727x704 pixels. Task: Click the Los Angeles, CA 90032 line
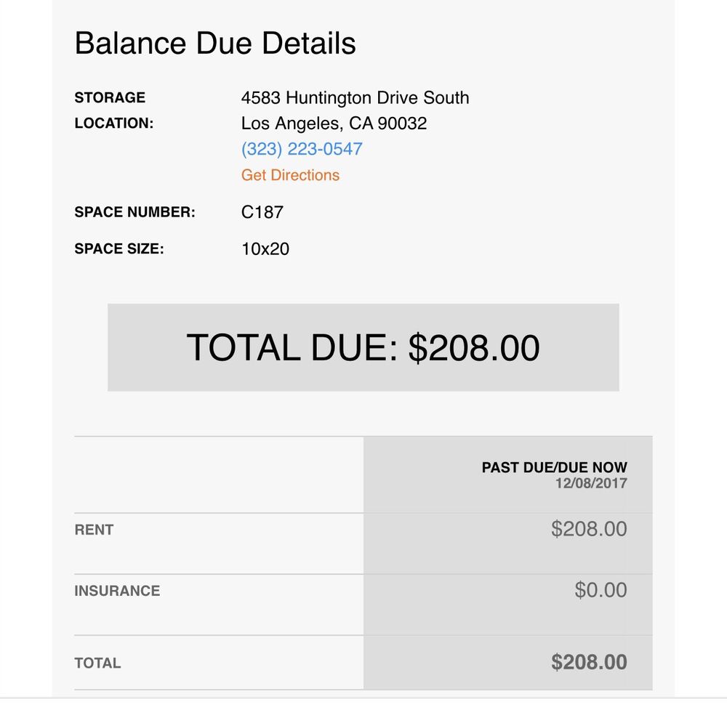334,123
